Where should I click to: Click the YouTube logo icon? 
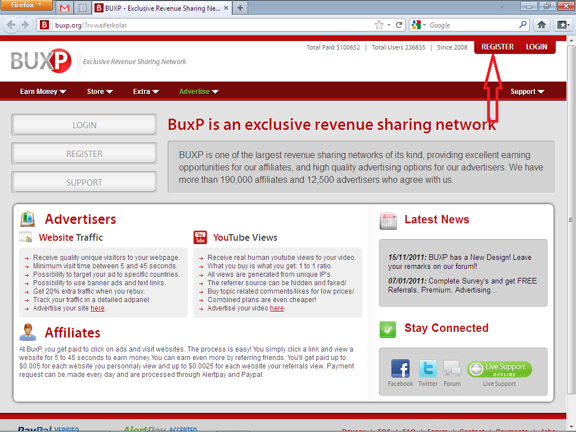click(x=200, y=237)
